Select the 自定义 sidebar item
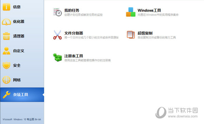204x124 pixels. pos(19,51)
